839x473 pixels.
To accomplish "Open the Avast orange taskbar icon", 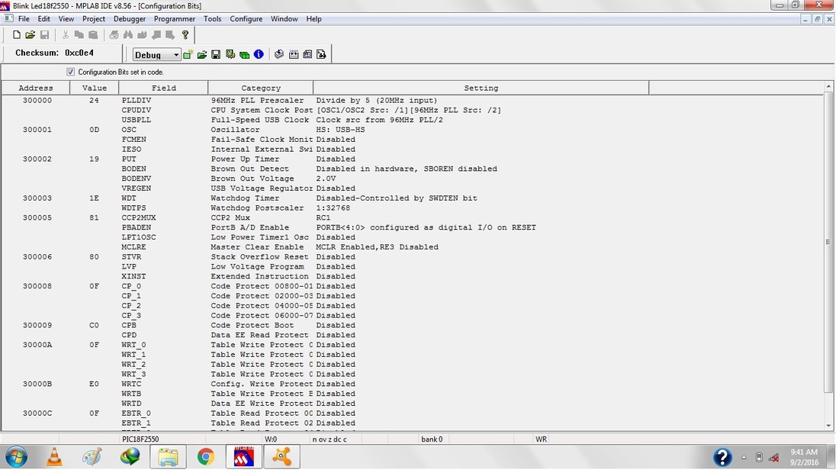I will (281, 458).
